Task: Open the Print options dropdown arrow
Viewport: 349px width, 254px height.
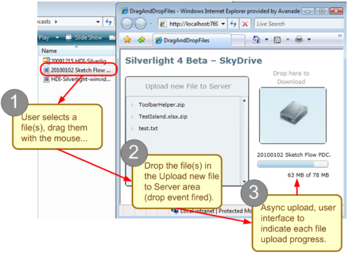Action: point(309,40)
